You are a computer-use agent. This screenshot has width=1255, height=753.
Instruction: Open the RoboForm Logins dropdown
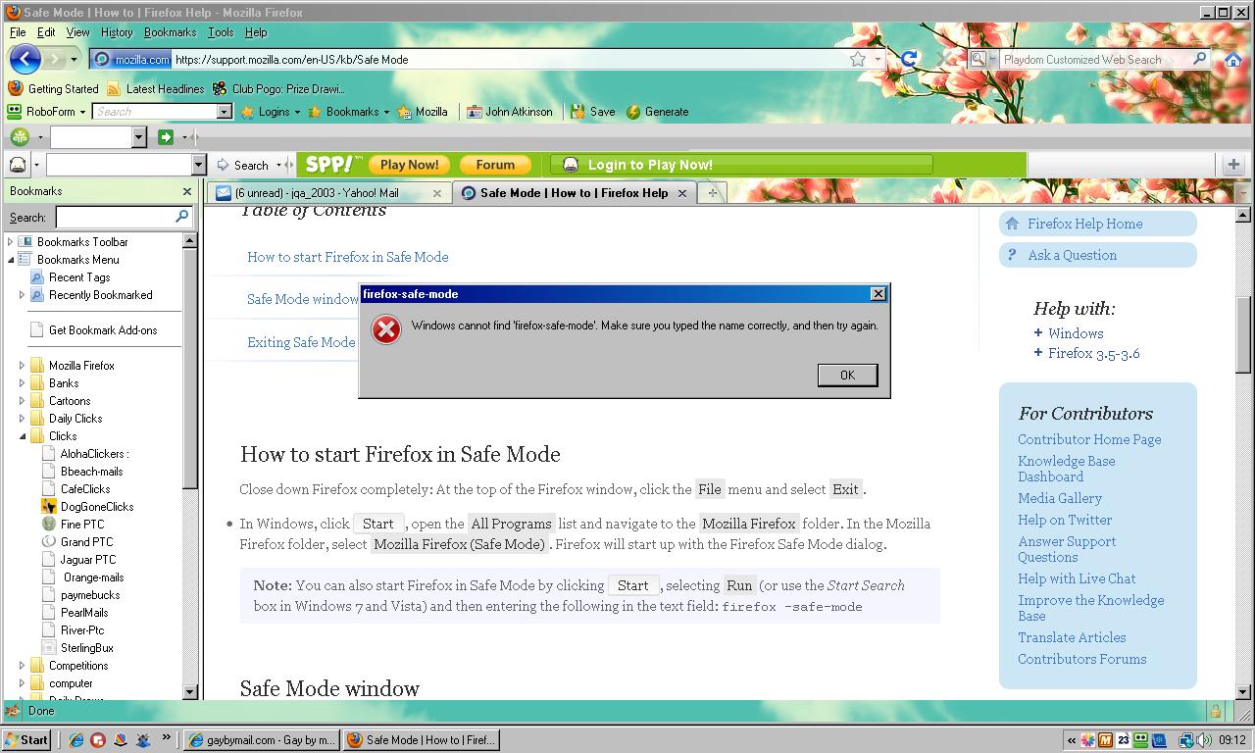pos(270,112)
